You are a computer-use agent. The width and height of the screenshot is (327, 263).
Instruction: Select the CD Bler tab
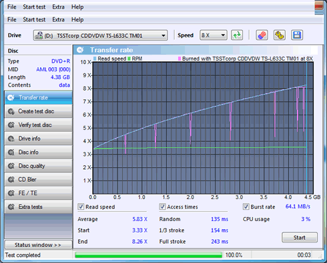click(38, 179)
